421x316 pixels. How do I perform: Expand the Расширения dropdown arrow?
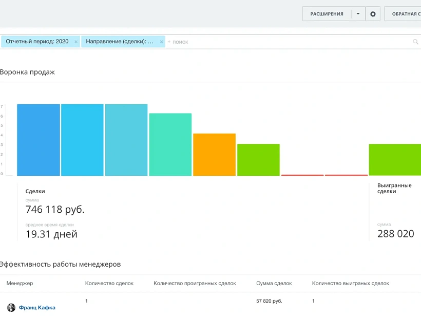point(358,14)
